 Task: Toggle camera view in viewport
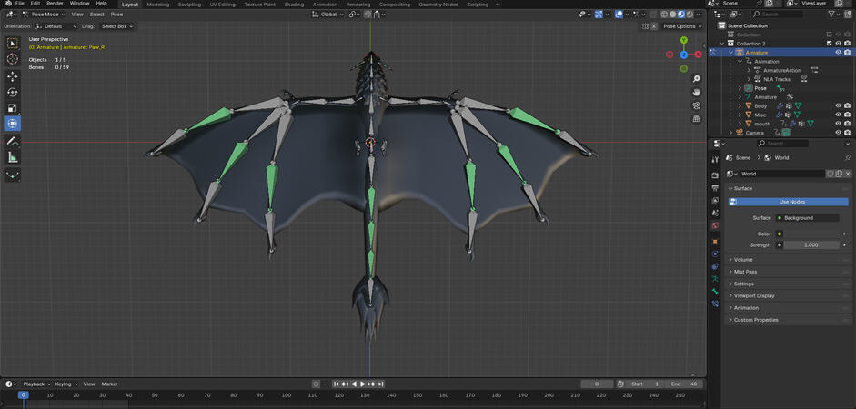click(x=696, y=105)
